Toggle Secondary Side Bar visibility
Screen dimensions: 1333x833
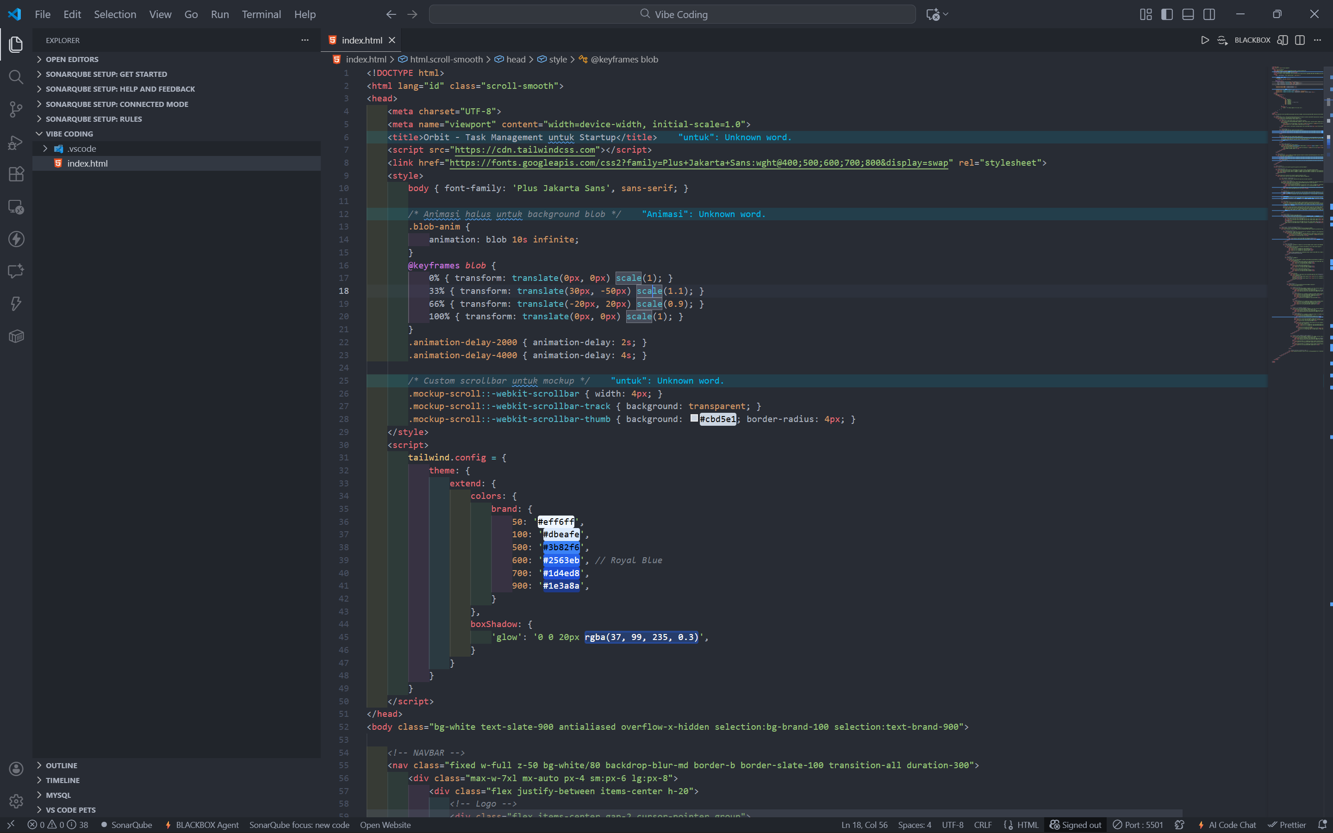(x=1209, y=14)
